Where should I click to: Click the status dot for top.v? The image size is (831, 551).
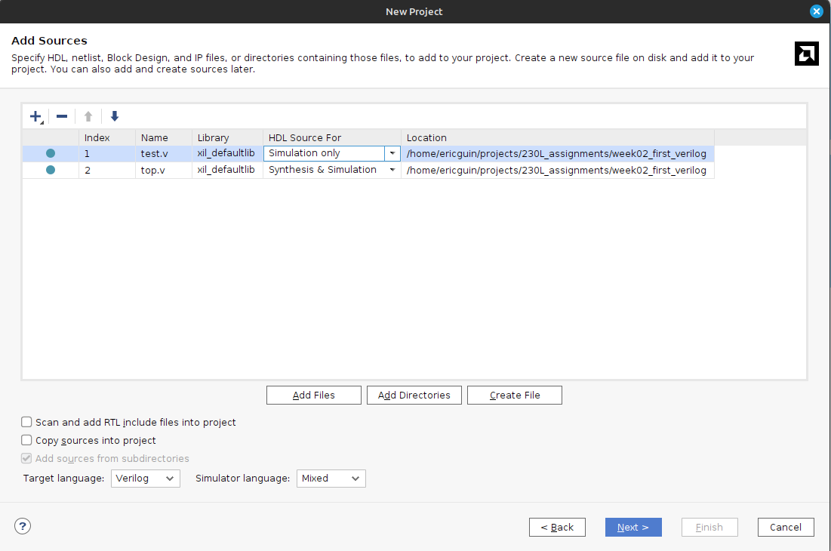point(51,170)
